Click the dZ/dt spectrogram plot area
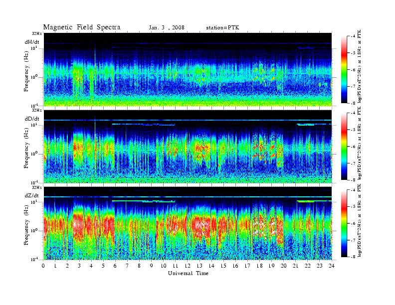Viewport: 395px width, 305px height. tap(188, 223)
